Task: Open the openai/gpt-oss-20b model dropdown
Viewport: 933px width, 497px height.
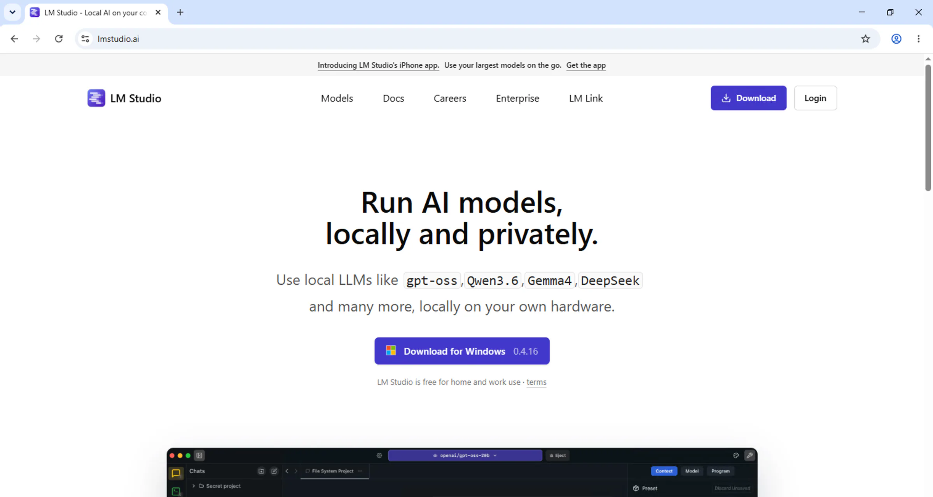Action: pyautogui.click(x=465, y=455)
